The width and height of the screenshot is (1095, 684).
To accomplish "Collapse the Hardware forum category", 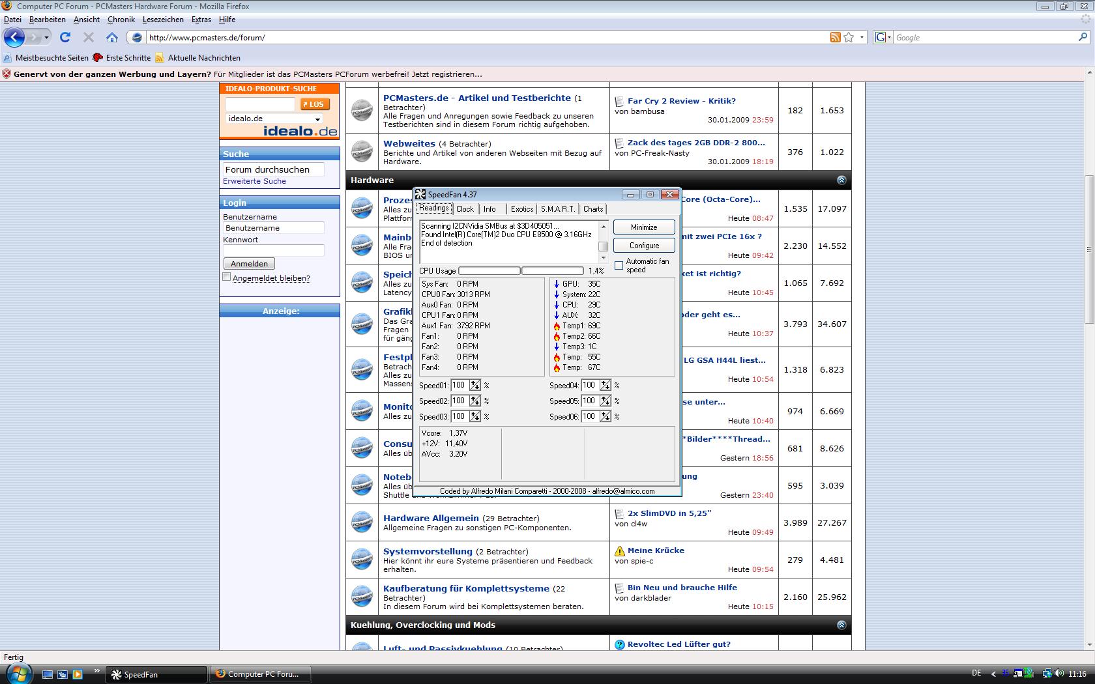I will tap(841, 180).
